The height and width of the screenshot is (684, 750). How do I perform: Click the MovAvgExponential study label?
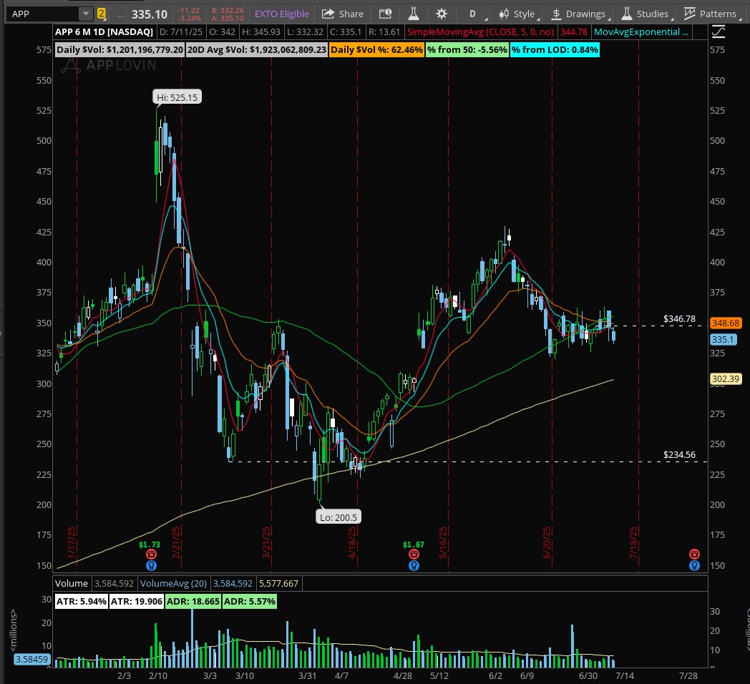pyautogui.click(x=641, y=32)
